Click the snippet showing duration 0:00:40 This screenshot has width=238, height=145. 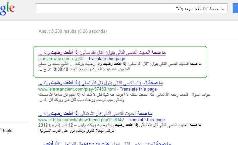click(120, 66)
